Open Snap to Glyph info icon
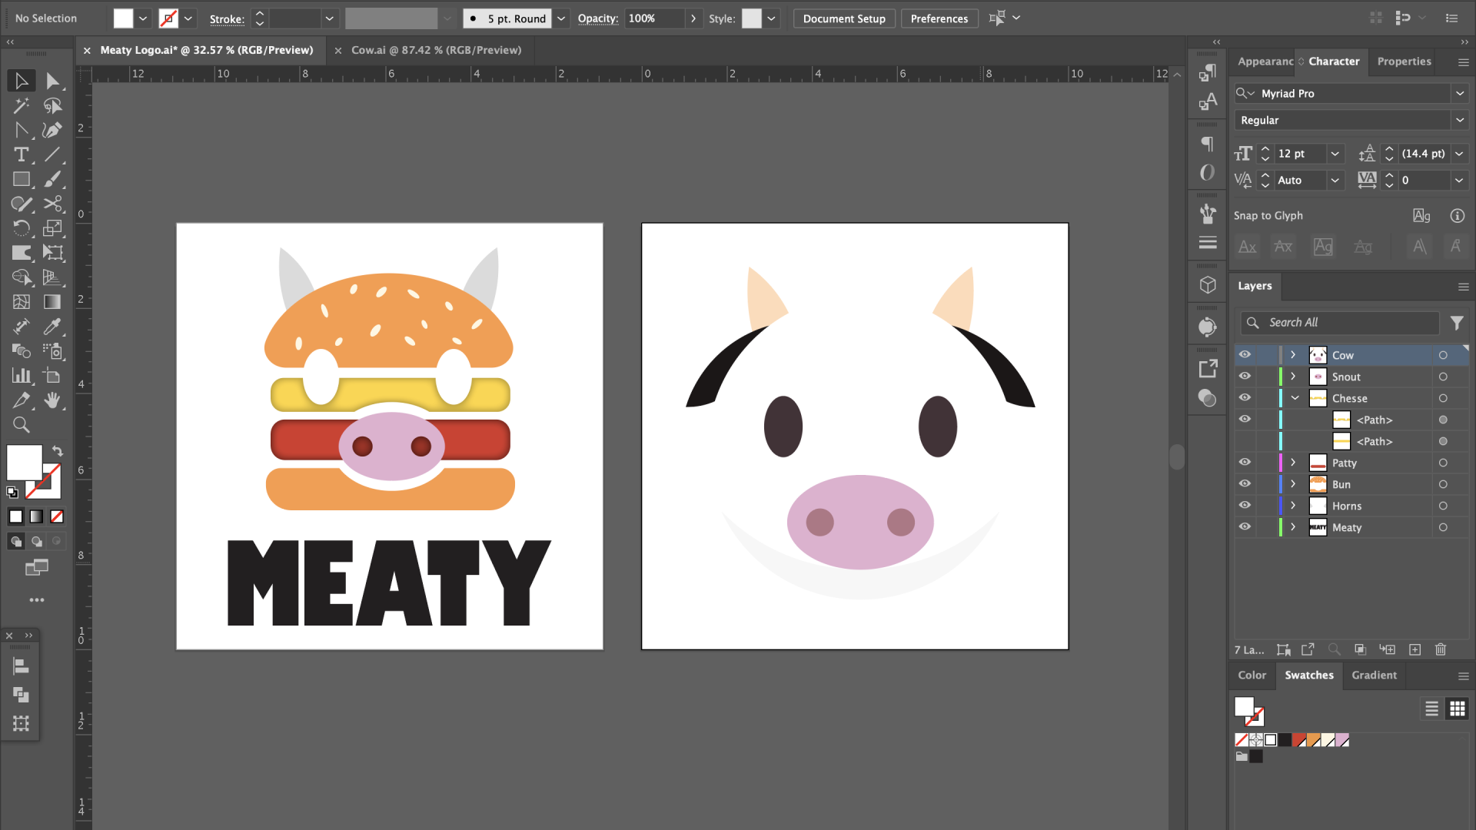Screen dimensions: 1476x830 1457,216
